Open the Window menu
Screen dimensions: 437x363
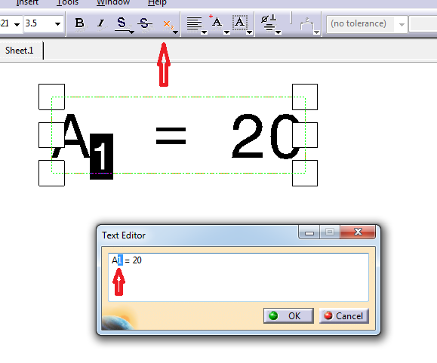113,3
